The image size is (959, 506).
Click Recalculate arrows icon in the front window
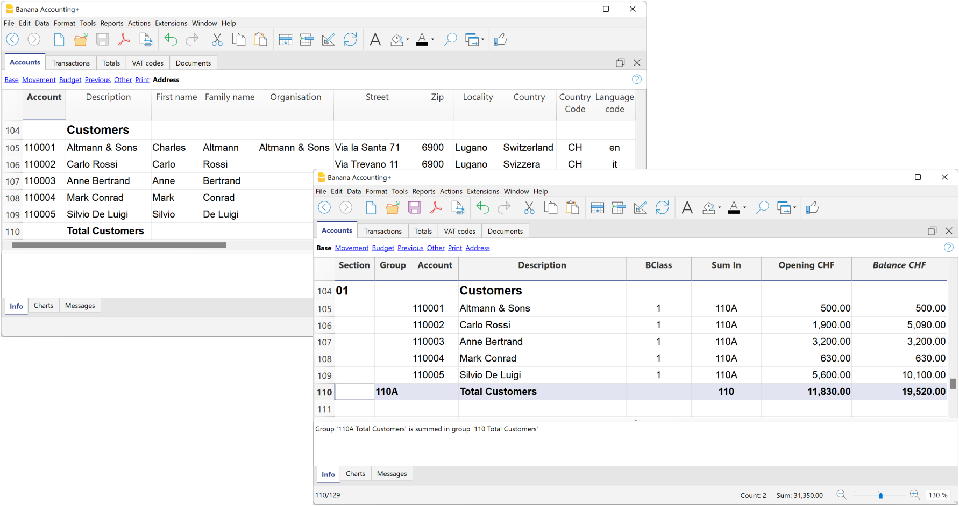[662, 208]
